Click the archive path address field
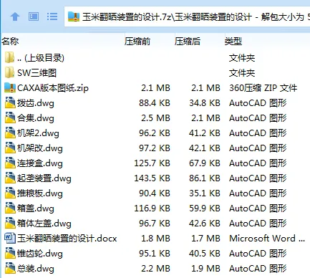This screenshot has height=278, width=310. [x=188, y=16]
